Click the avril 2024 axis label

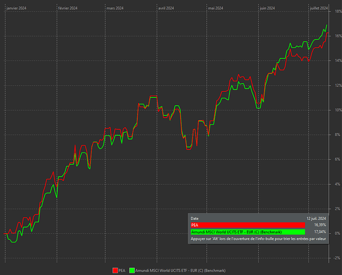click(x=166, y=8)
